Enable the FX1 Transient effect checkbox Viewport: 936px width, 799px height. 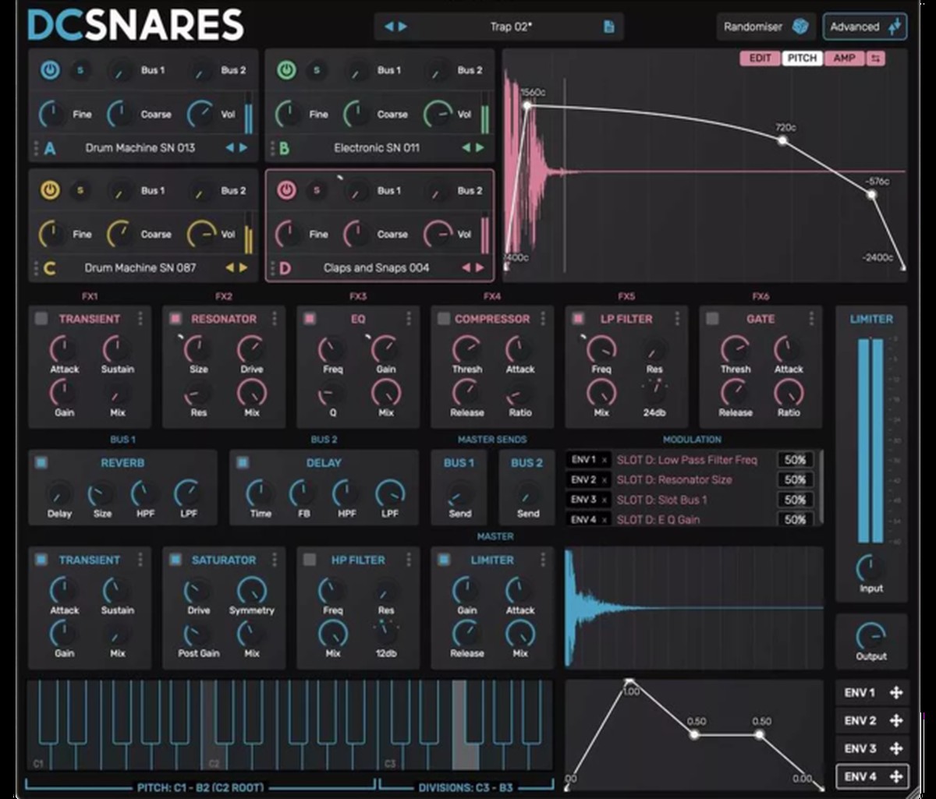coord(41,319)
